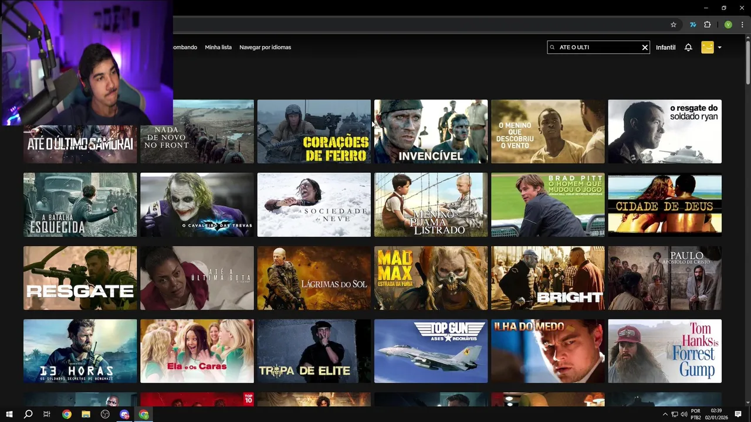
Task: Click the first Chrome taskbar icon
Action: pos(66,414)
